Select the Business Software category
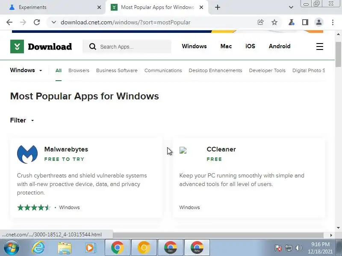The image size is (342, 256). [117, 70]
